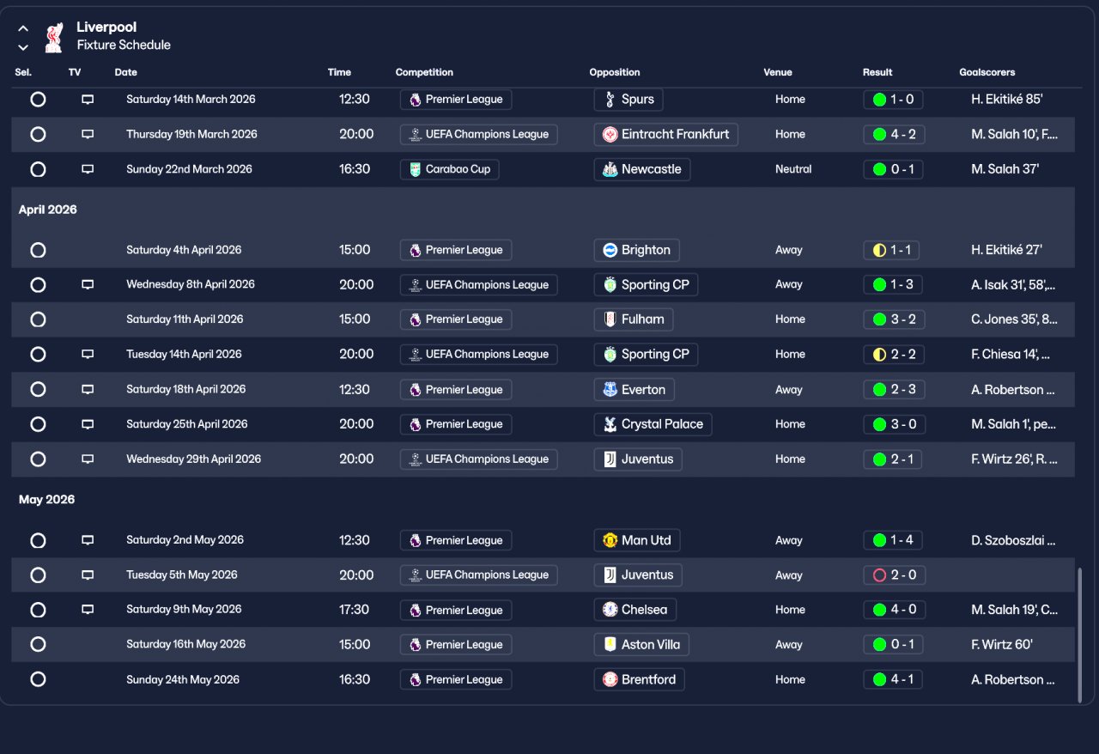1099x754 pixels.
Task: Sort by the Result column header
Action: pos(877,72)
